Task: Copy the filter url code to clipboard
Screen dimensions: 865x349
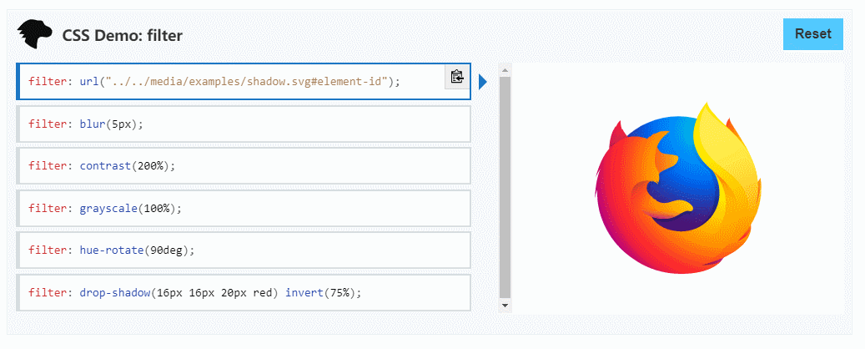Action: tap(456, 77)
